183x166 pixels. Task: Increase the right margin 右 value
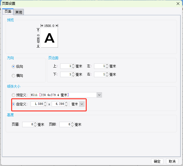tap(107, 73)
